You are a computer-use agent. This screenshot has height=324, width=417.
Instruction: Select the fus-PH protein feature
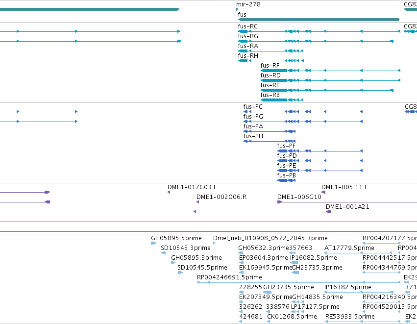point(270,141)
